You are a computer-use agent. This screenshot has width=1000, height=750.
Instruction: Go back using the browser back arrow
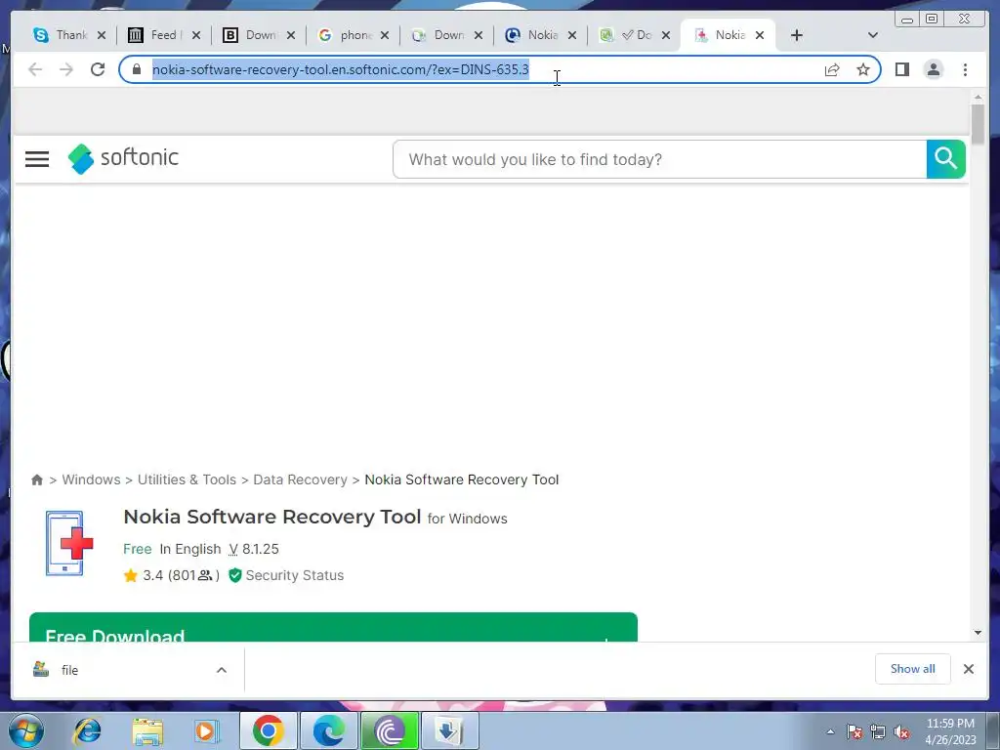(35, 69)
